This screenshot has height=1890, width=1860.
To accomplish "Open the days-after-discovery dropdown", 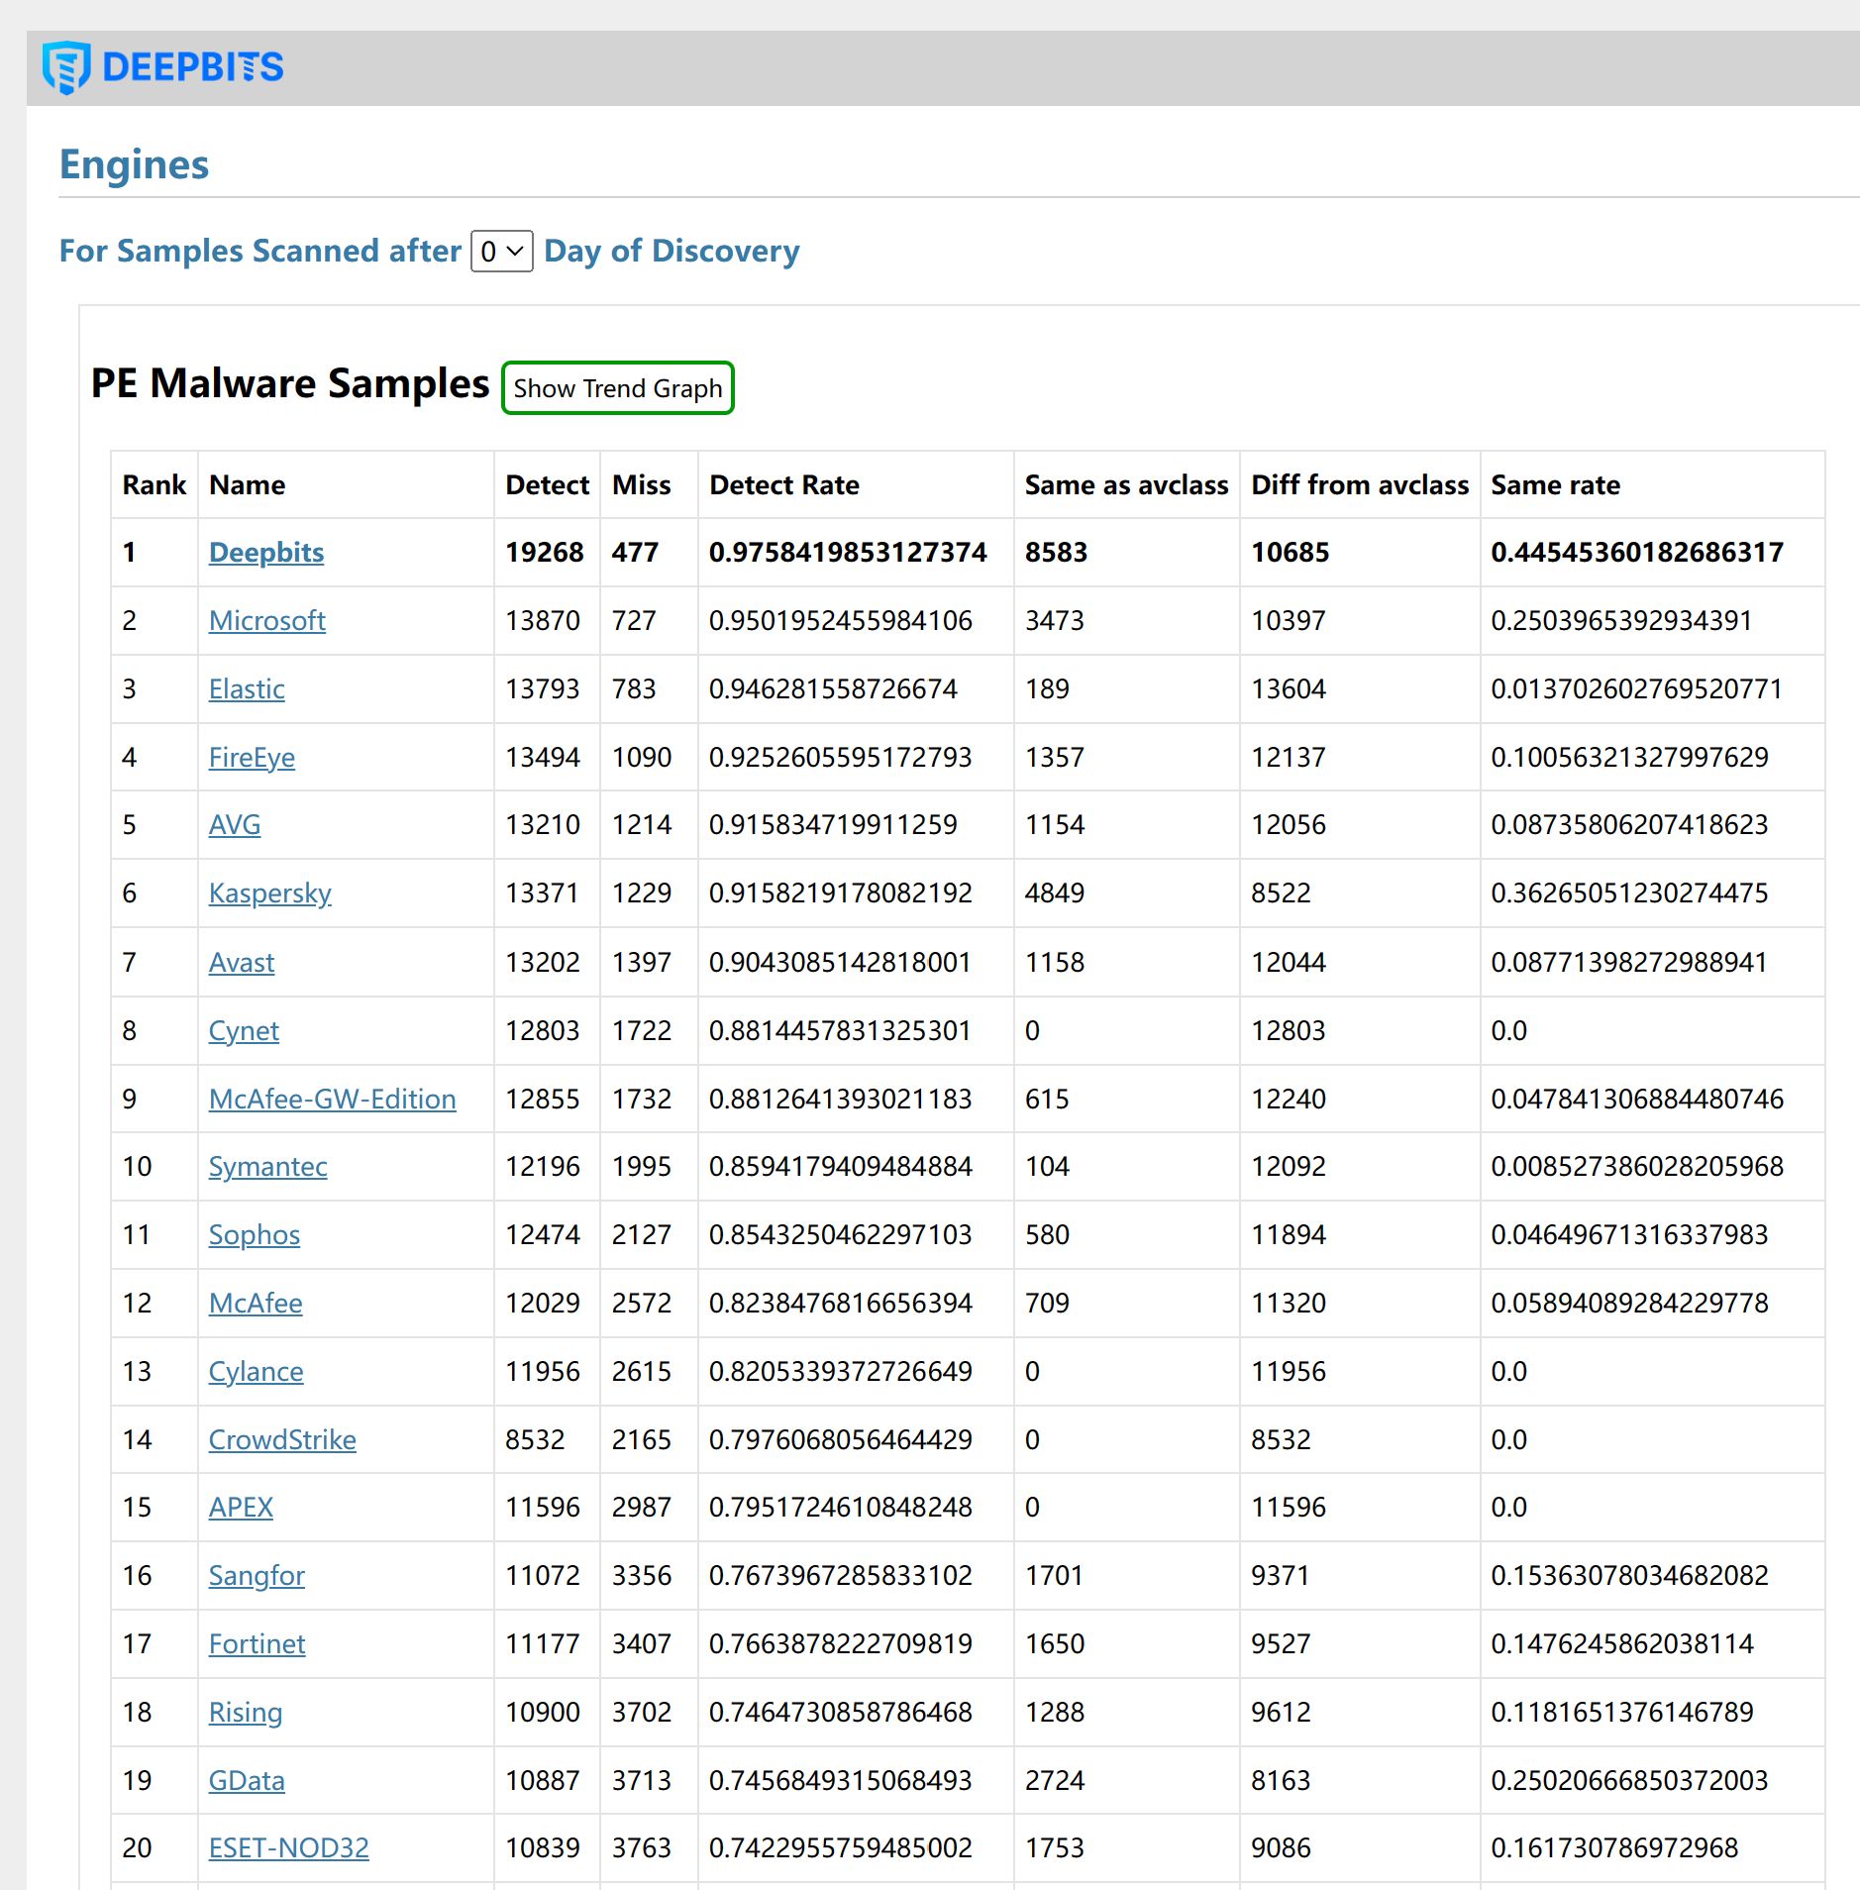I will [502, 252].
